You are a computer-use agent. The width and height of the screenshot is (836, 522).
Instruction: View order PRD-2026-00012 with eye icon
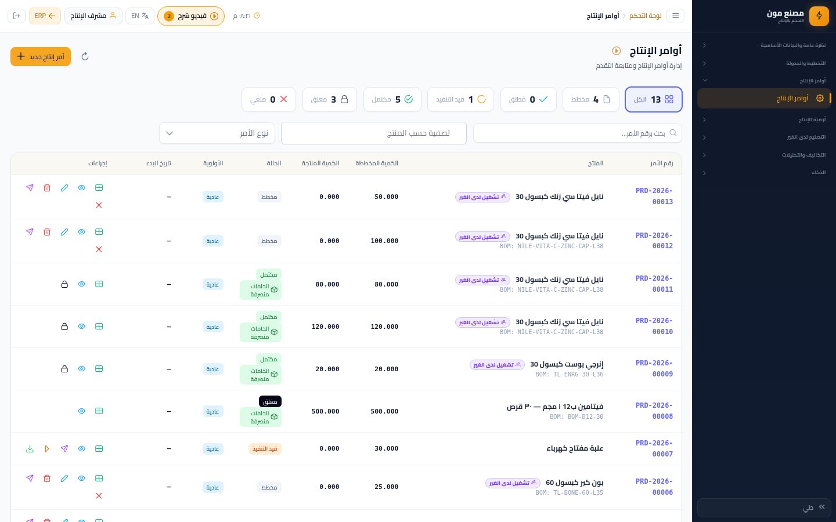tap(82, 232)
